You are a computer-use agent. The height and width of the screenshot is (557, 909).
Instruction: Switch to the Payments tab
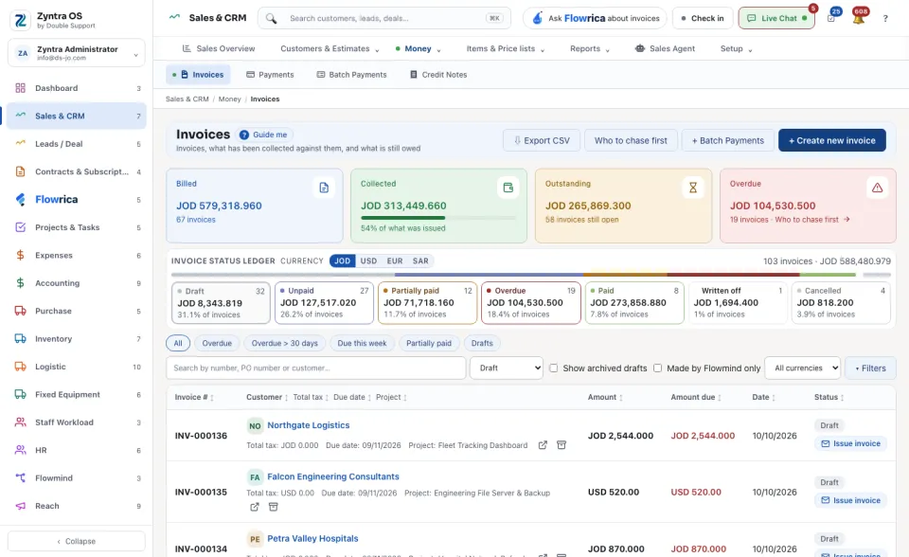270,75
